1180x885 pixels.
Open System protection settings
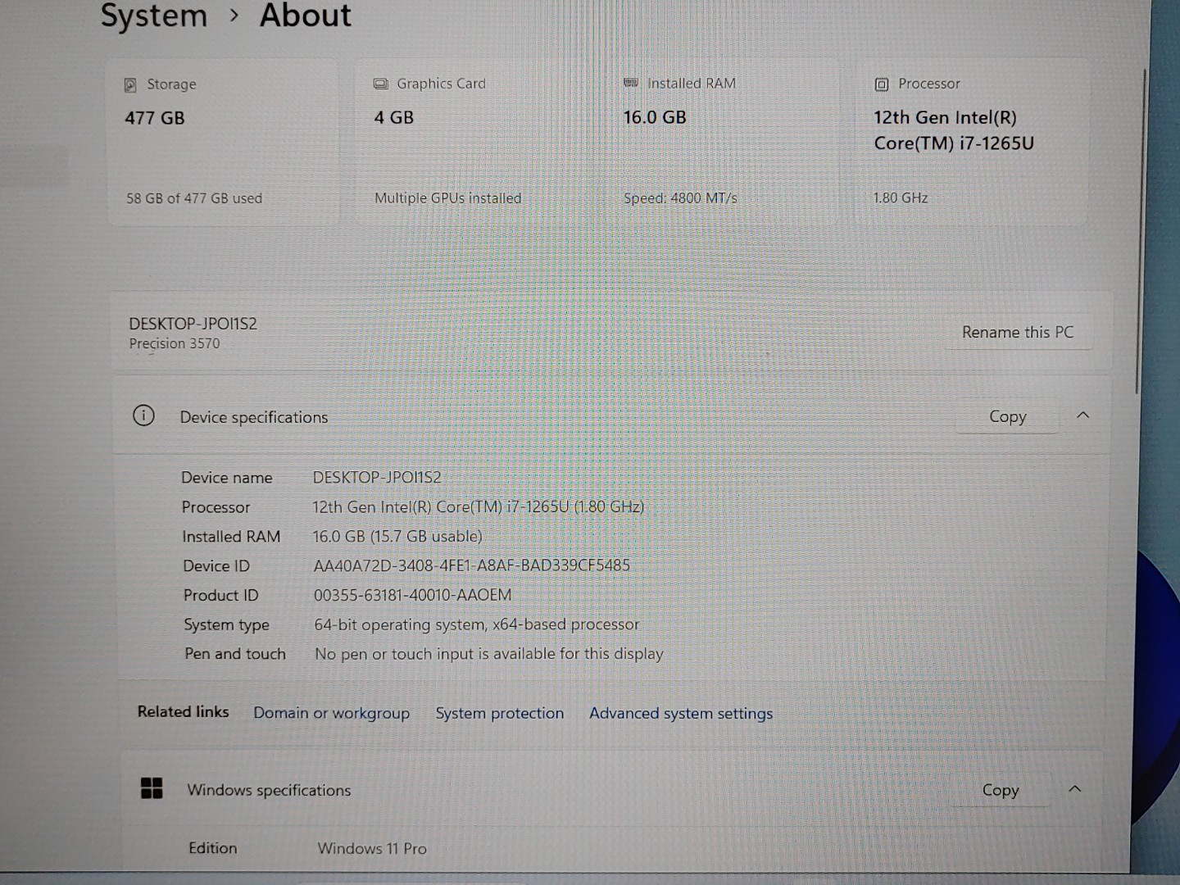499,713
